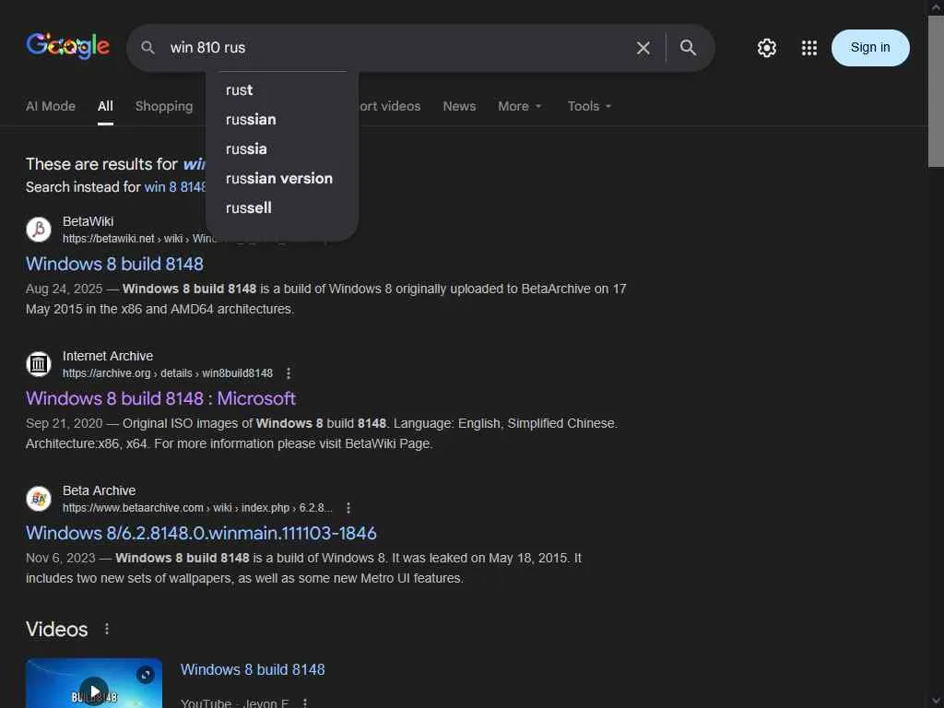The width and height of the screenshot is (944, 708).
Task: Click the Internet Archive favicon
Action: 39,363
